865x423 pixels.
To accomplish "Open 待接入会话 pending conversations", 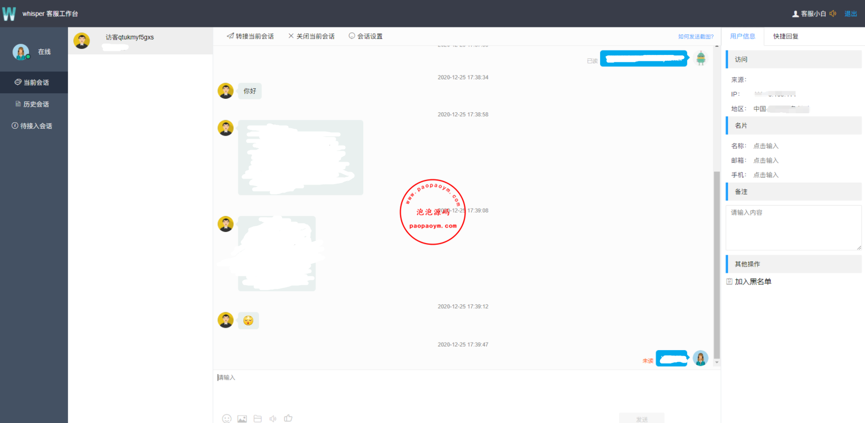I will 34,126.
